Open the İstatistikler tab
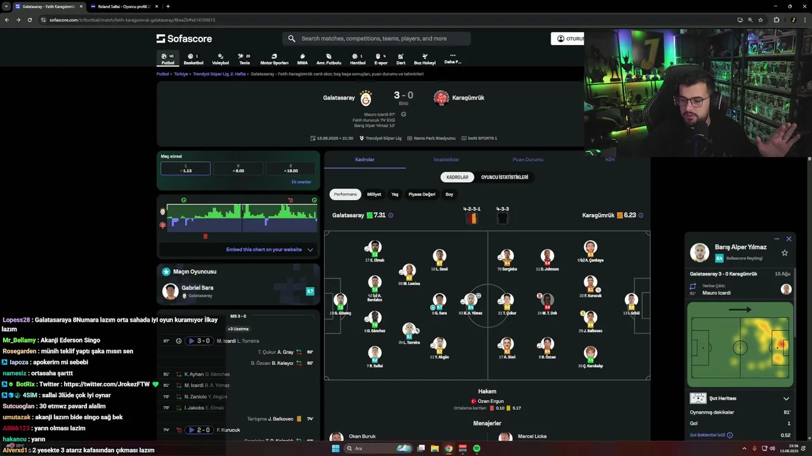The width and height of the screenshot is (812, 456). click(x=446, y=160)
